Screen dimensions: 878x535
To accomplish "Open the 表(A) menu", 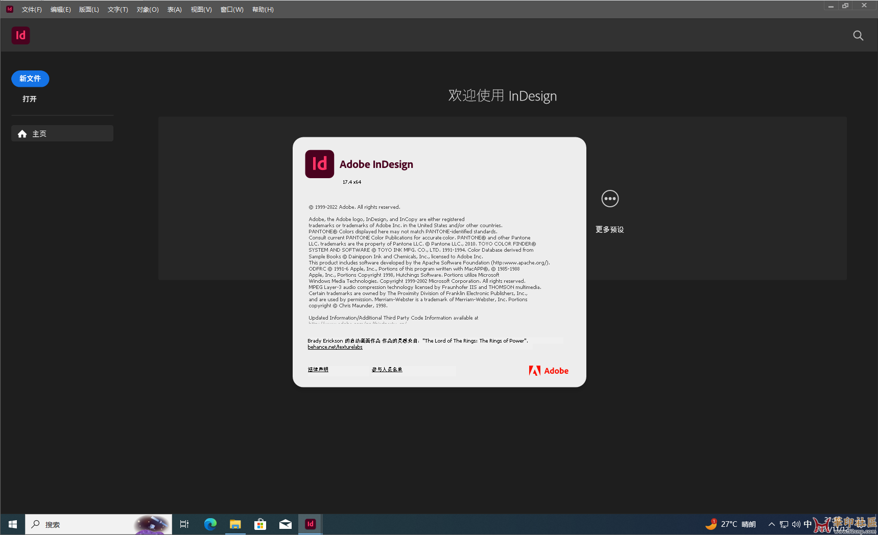I will pos(175,10).
